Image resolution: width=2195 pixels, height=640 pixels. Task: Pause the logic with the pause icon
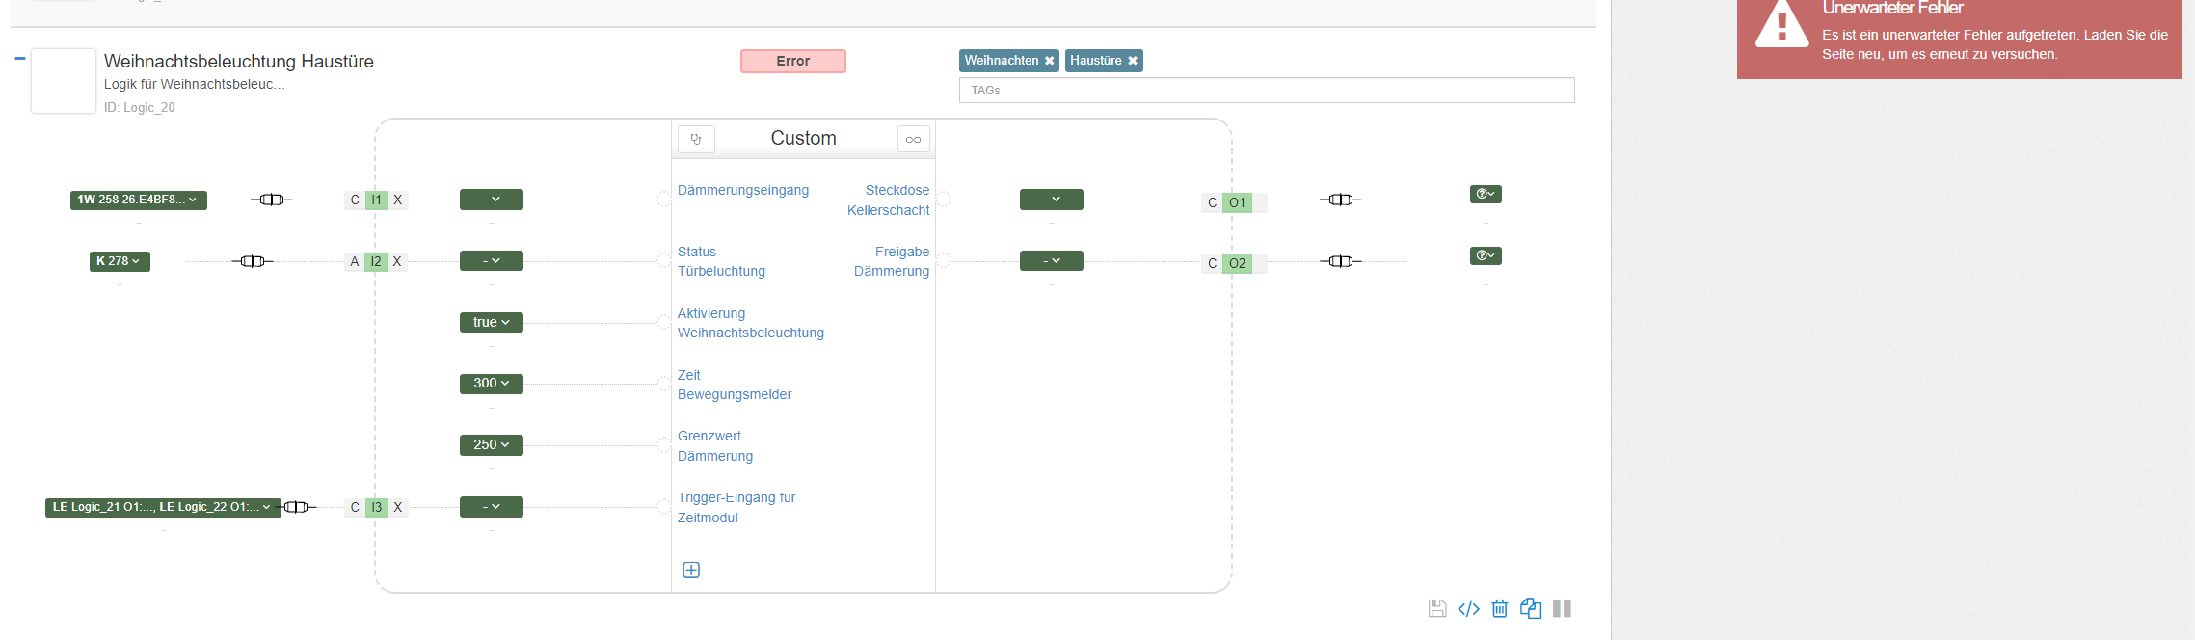[1563, 608]
